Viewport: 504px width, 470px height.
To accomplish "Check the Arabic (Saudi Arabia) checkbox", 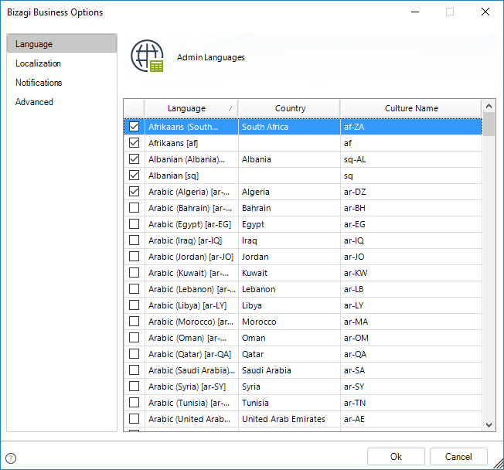I will tap(134, 370).
